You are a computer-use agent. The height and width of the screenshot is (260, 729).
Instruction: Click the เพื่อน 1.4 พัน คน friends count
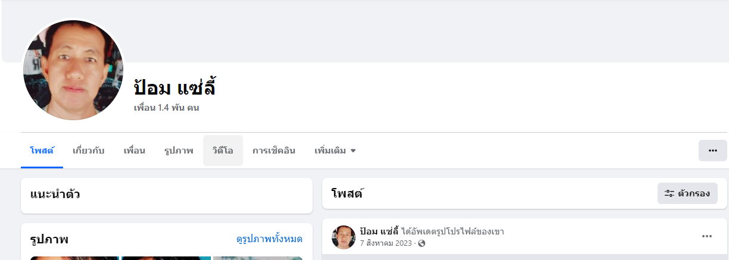[x=167, y=108]
